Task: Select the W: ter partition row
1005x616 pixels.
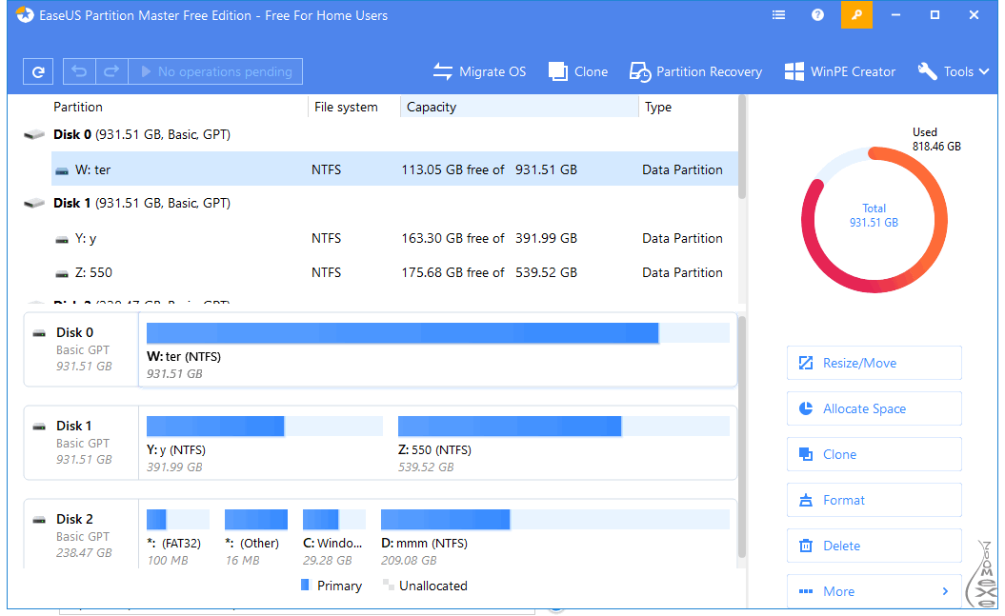Action: click(x=394, y=169)
